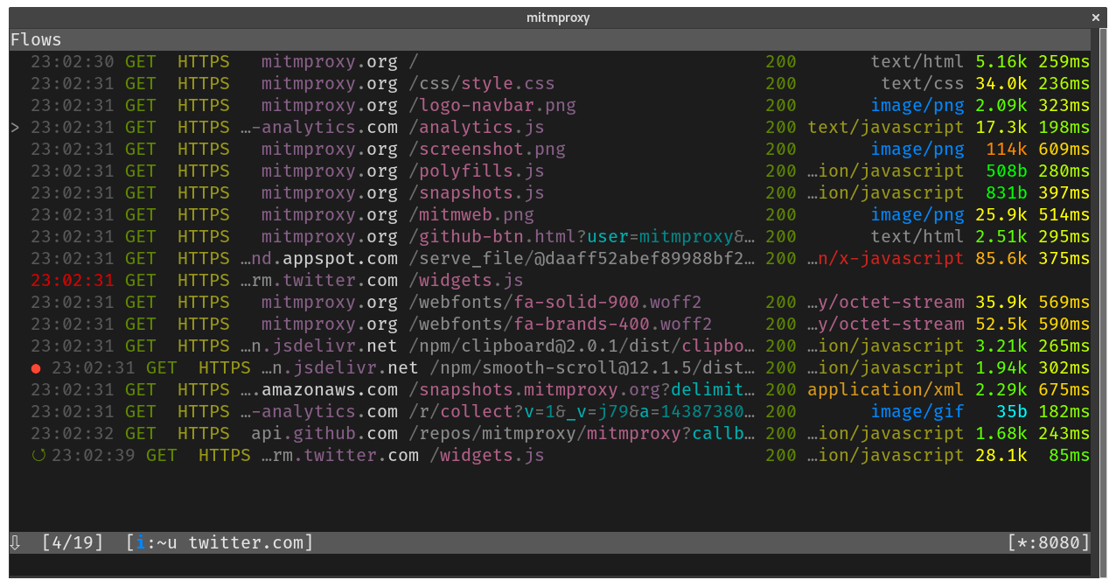1116x587 pixels.
Task: Click the 23:02:32 timestamp of github flow
Action: (x=73, y=434)
